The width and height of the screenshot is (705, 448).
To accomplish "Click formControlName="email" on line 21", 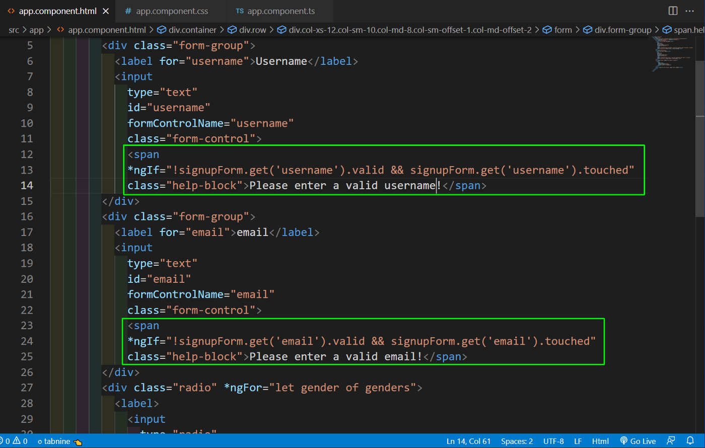I will pyautogui.click(x=201, y=294).
